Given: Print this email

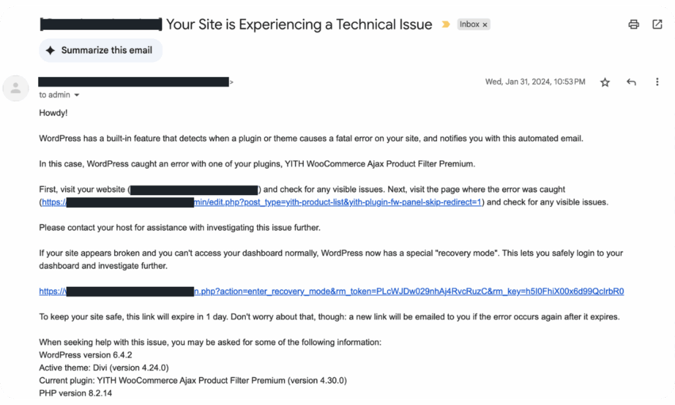Looking at the screenshot, I should pyautogui.click(x=633, y=24).
